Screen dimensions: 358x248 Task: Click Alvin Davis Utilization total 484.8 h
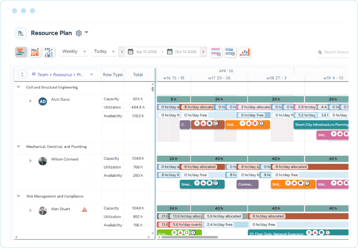[137, 107]
